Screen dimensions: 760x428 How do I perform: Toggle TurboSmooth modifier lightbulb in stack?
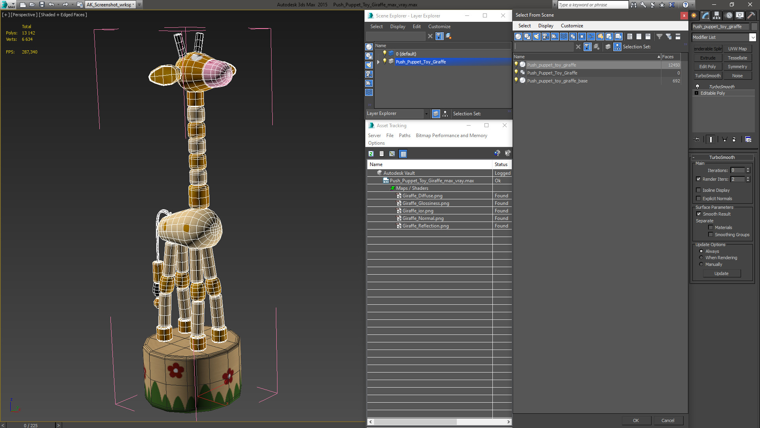697,86
